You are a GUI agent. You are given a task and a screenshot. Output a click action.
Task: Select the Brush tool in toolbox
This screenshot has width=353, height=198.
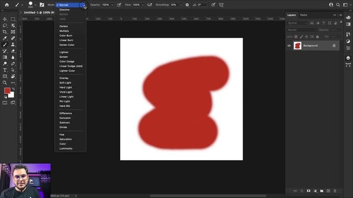tap(5, 45)
